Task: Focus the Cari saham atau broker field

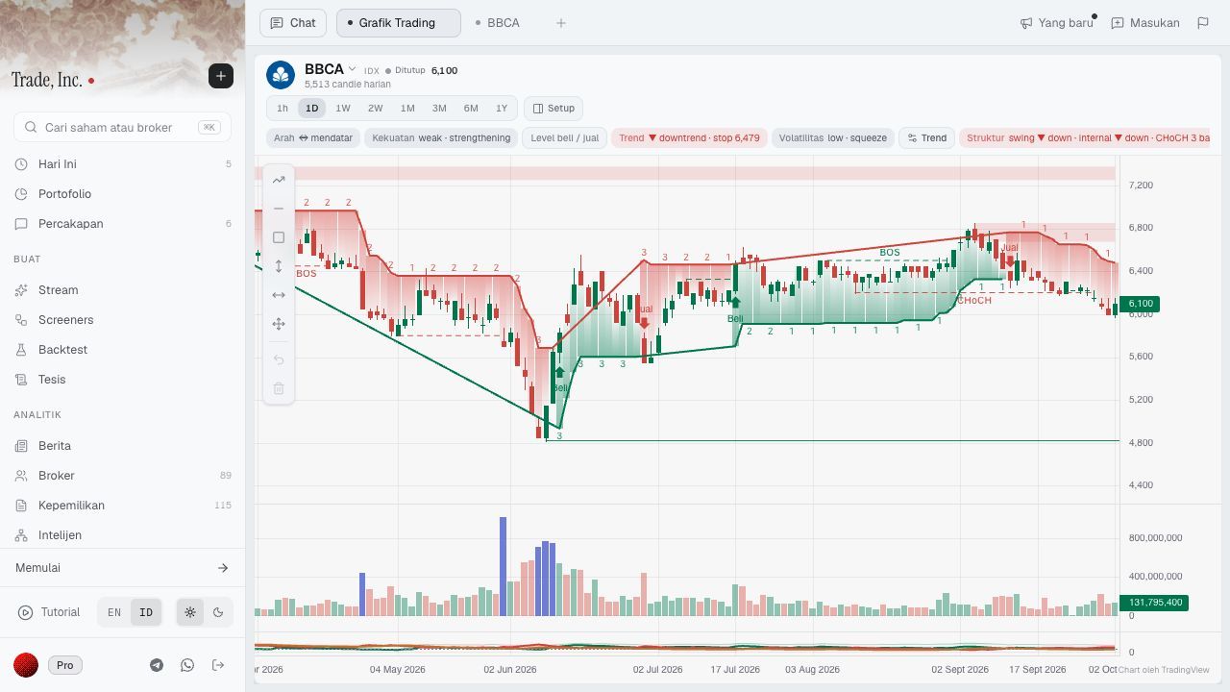Action: click(122, 127)
